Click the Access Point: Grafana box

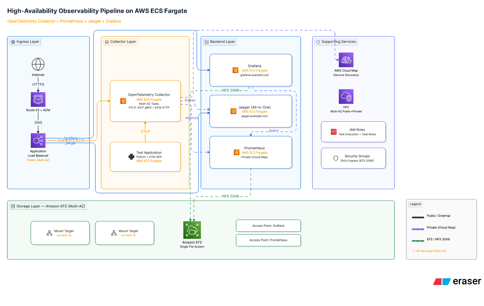point(268,226)
